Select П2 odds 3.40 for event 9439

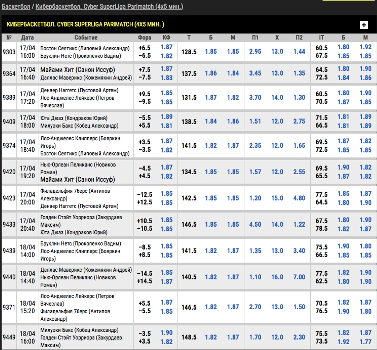[x=299, y=251]
